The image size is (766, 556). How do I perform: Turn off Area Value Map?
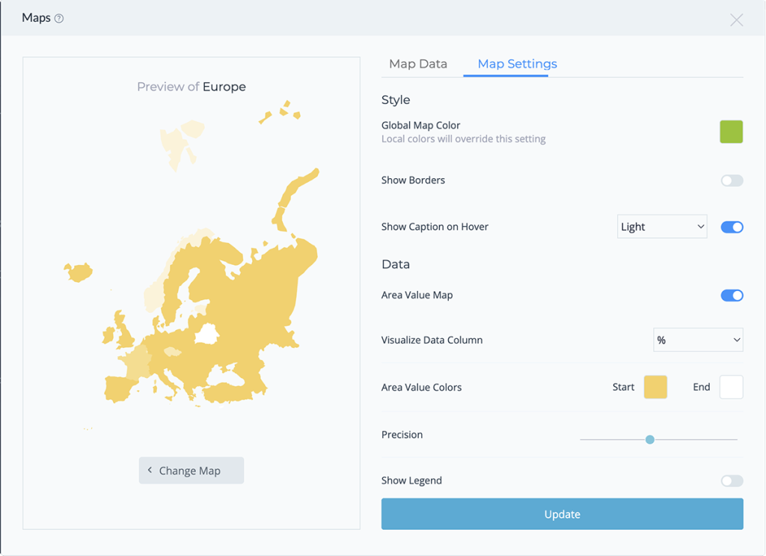pyautogui.click(x=732, y=295)
